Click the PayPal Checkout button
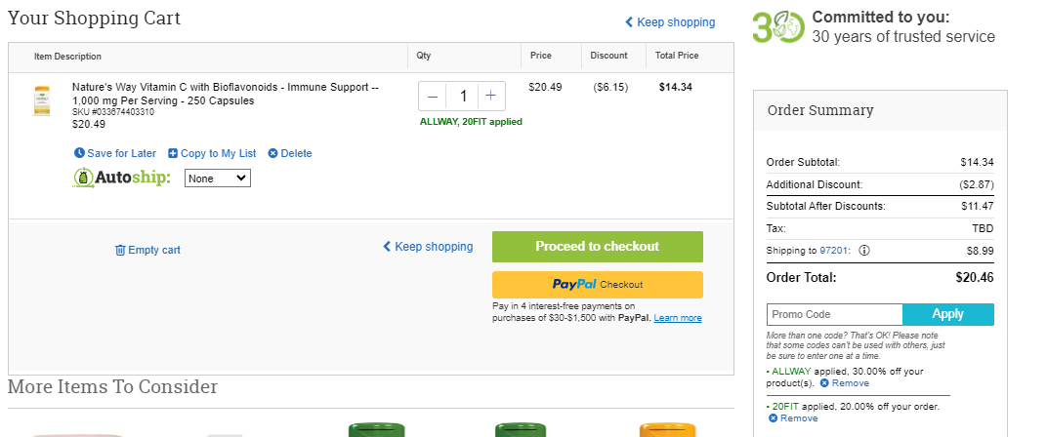Image resolution: width=1047 pixels, height=437 pixels. coord(598,285)
